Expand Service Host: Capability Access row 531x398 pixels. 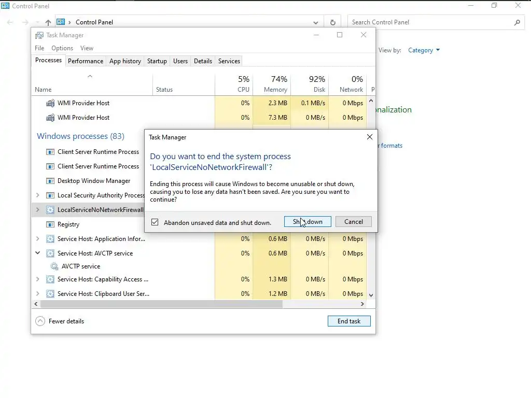point(37,279)
